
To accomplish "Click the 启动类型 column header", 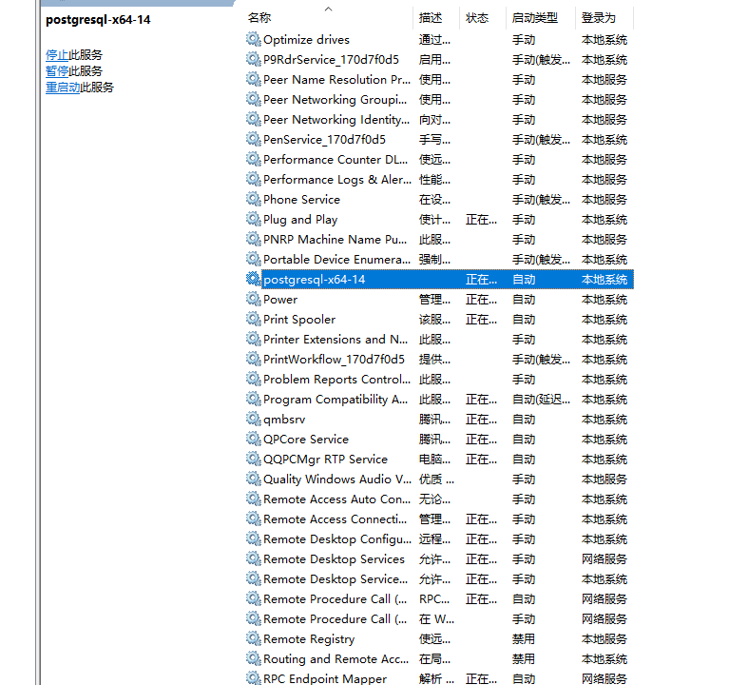I will (535, 18).
